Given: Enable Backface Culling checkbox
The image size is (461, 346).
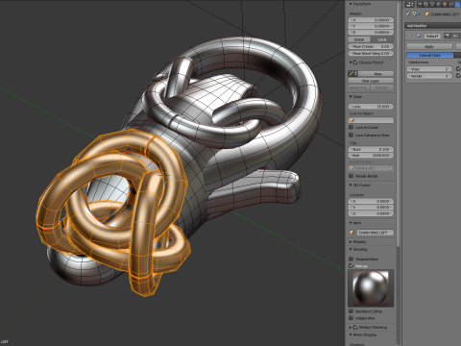Looking at the screenshot, I should pyautogui.click(x=352, y=311).
